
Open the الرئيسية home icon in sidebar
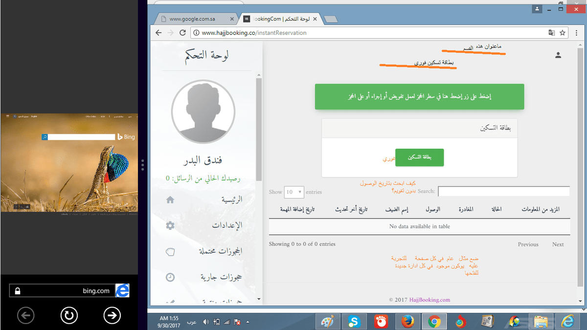click(x=169, y=199)
